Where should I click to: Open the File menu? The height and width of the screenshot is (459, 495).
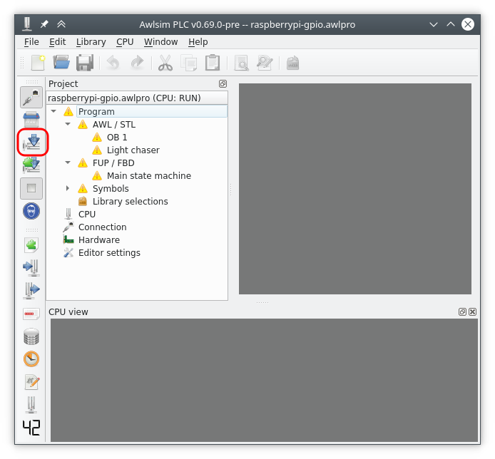[31, 42]
